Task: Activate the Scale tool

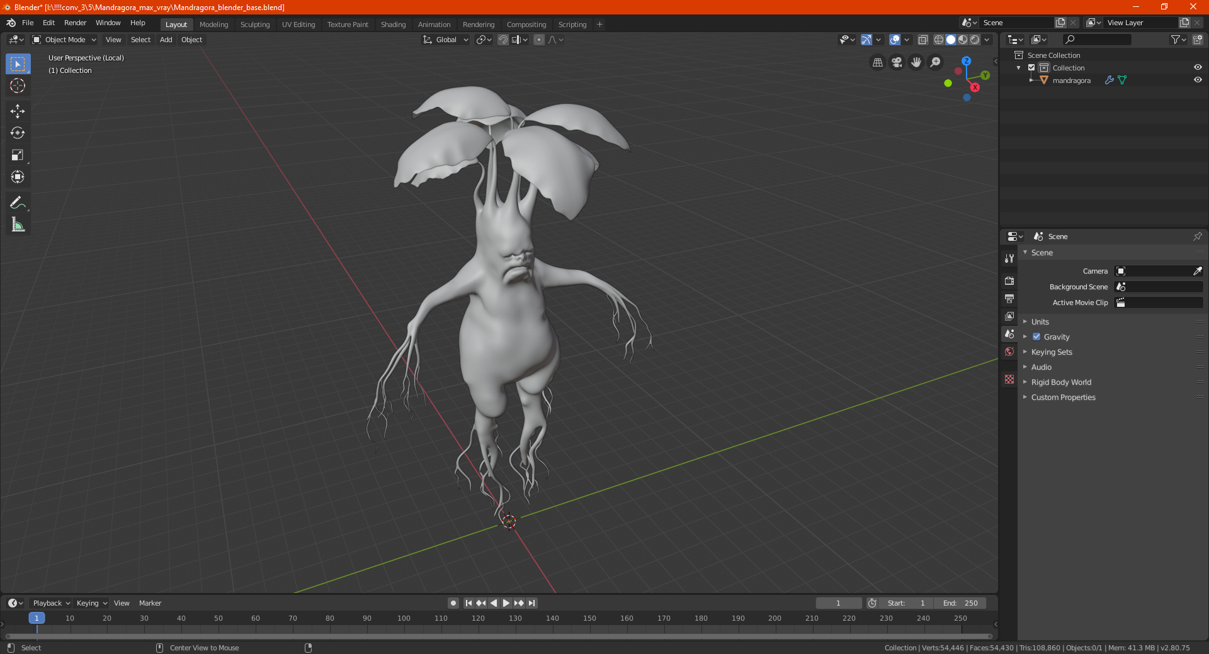Action: tap(18, 155)
